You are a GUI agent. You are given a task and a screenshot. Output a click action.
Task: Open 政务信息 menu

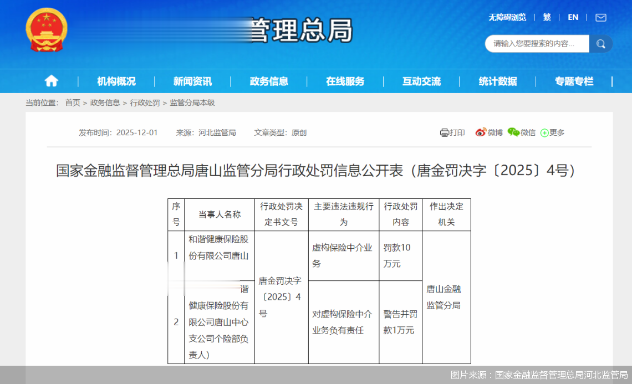coord(269,81)
